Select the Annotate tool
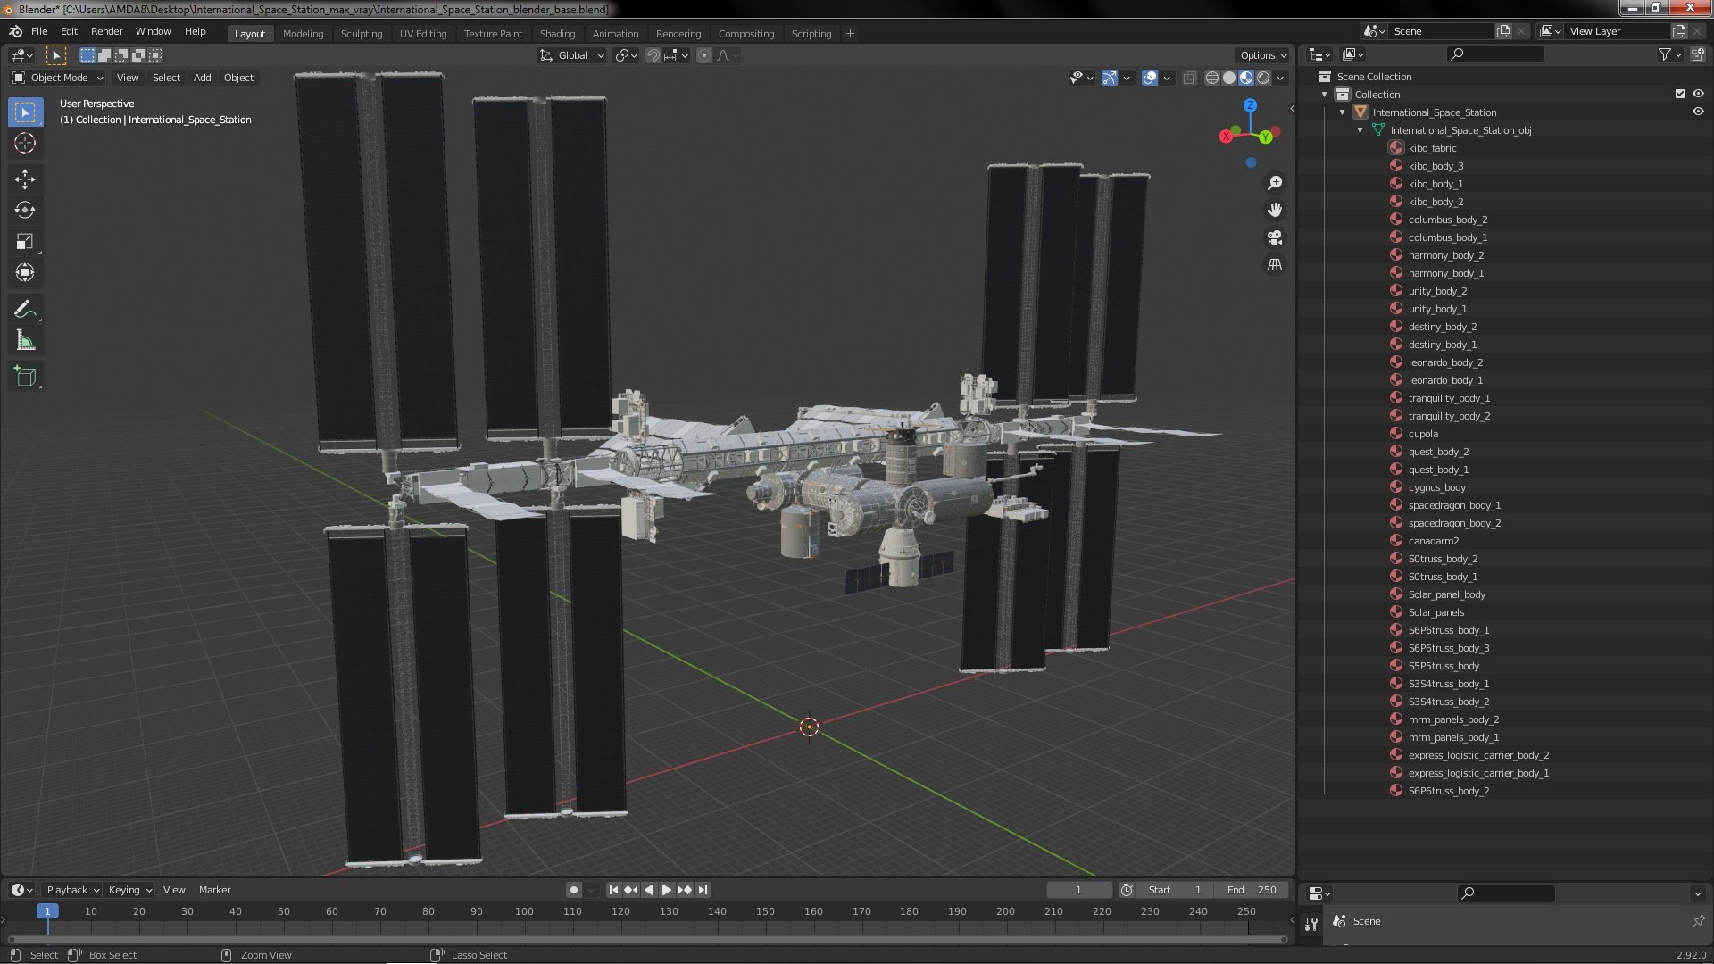 pos(25,310)
